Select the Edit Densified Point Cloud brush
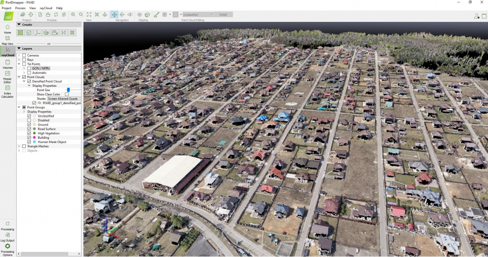 click(x=156, y=15)
